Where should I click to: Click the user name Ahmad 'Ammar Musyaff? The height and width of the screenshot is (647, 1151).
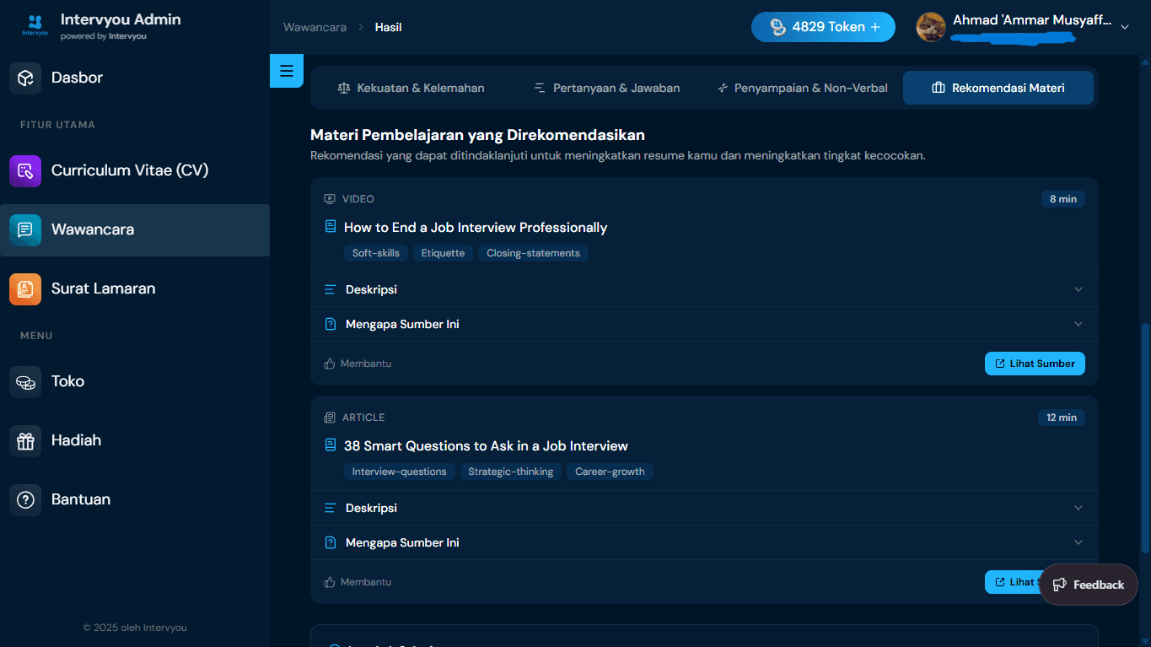[1032, 20]
